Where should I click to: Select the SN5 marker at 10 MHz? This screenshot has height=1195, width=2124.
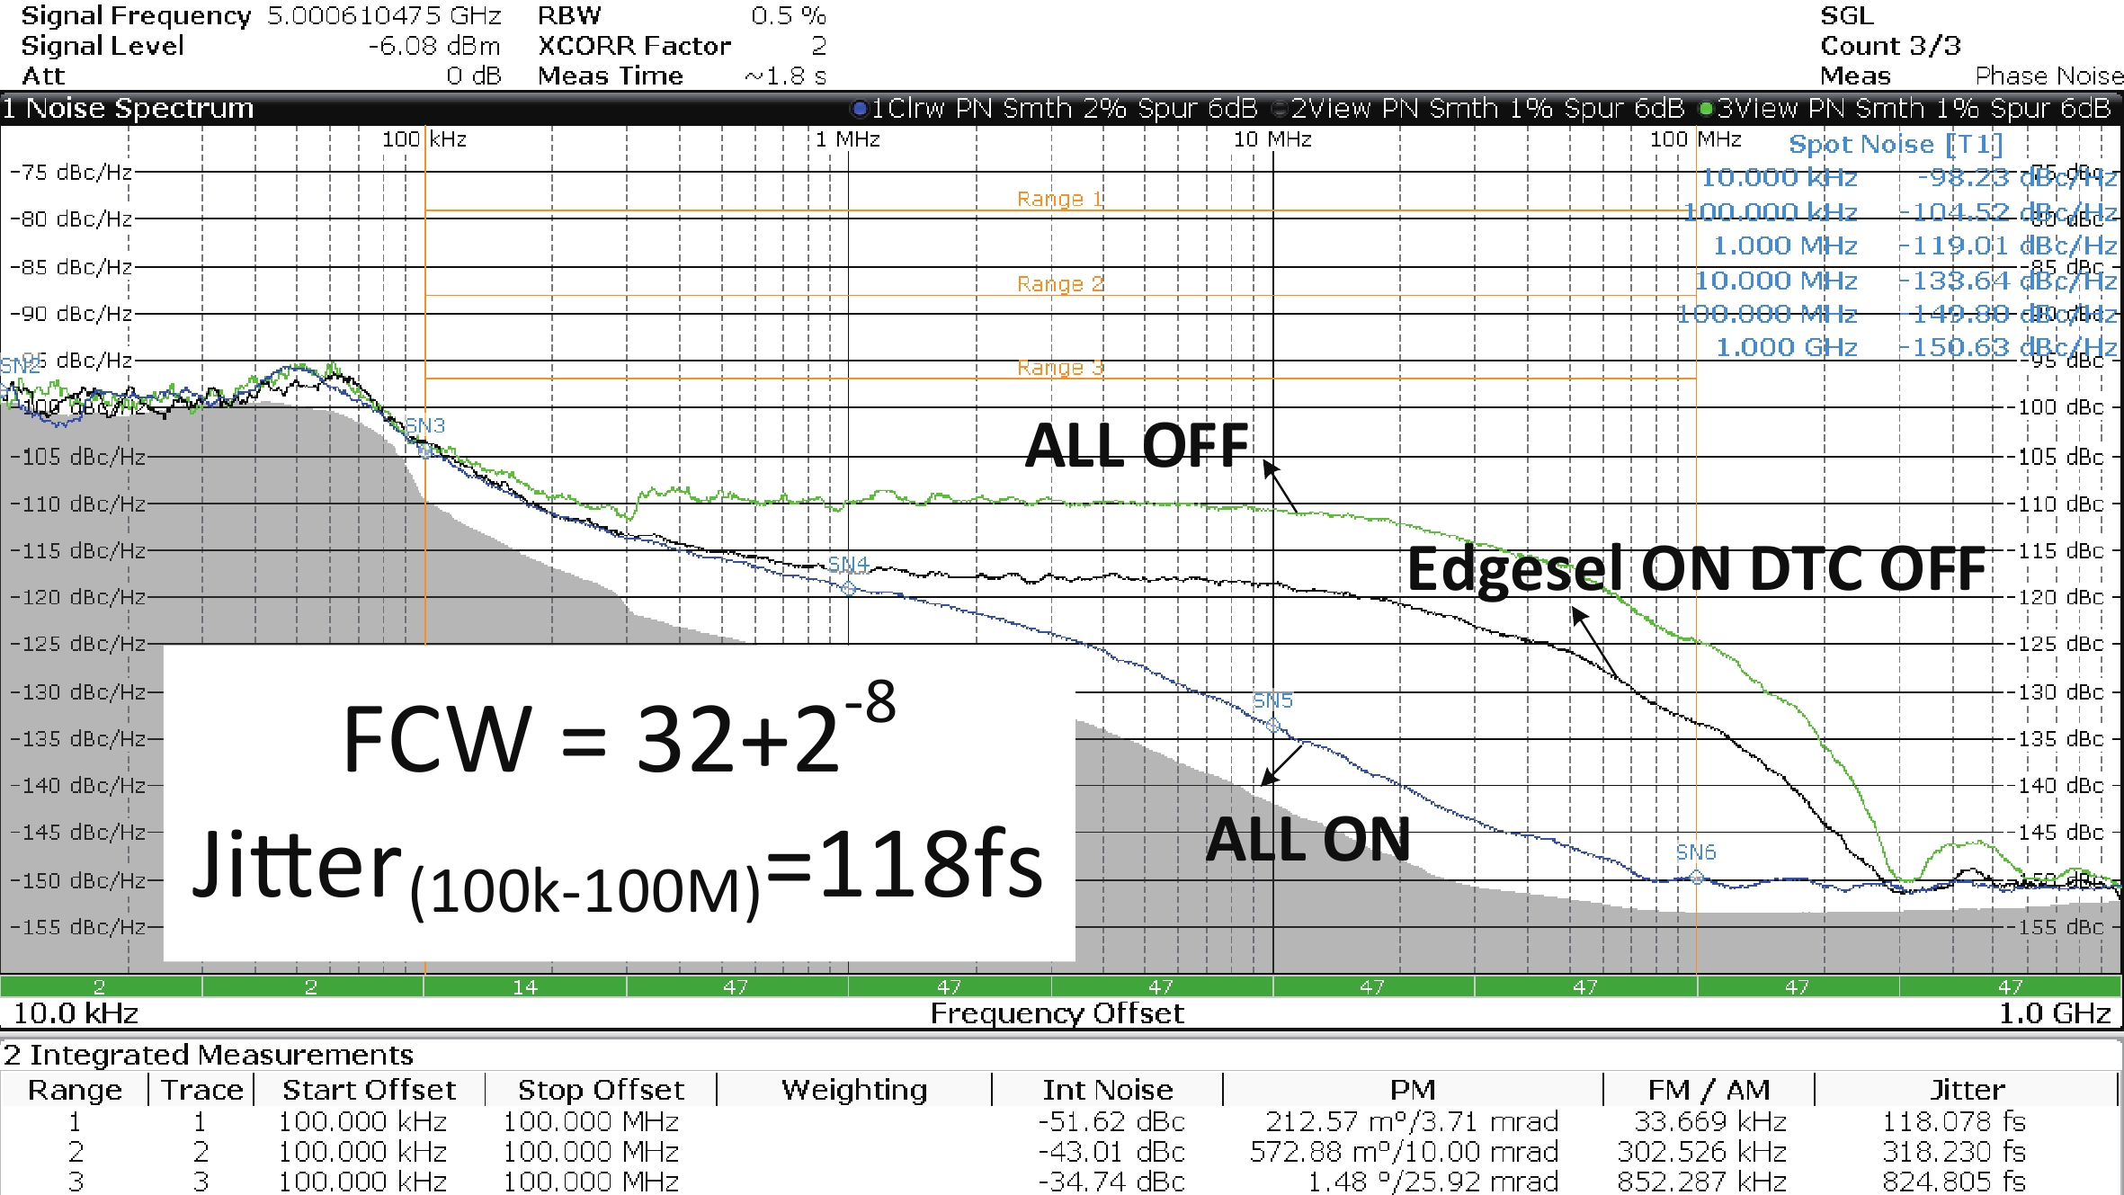(x=1272, y=725)
